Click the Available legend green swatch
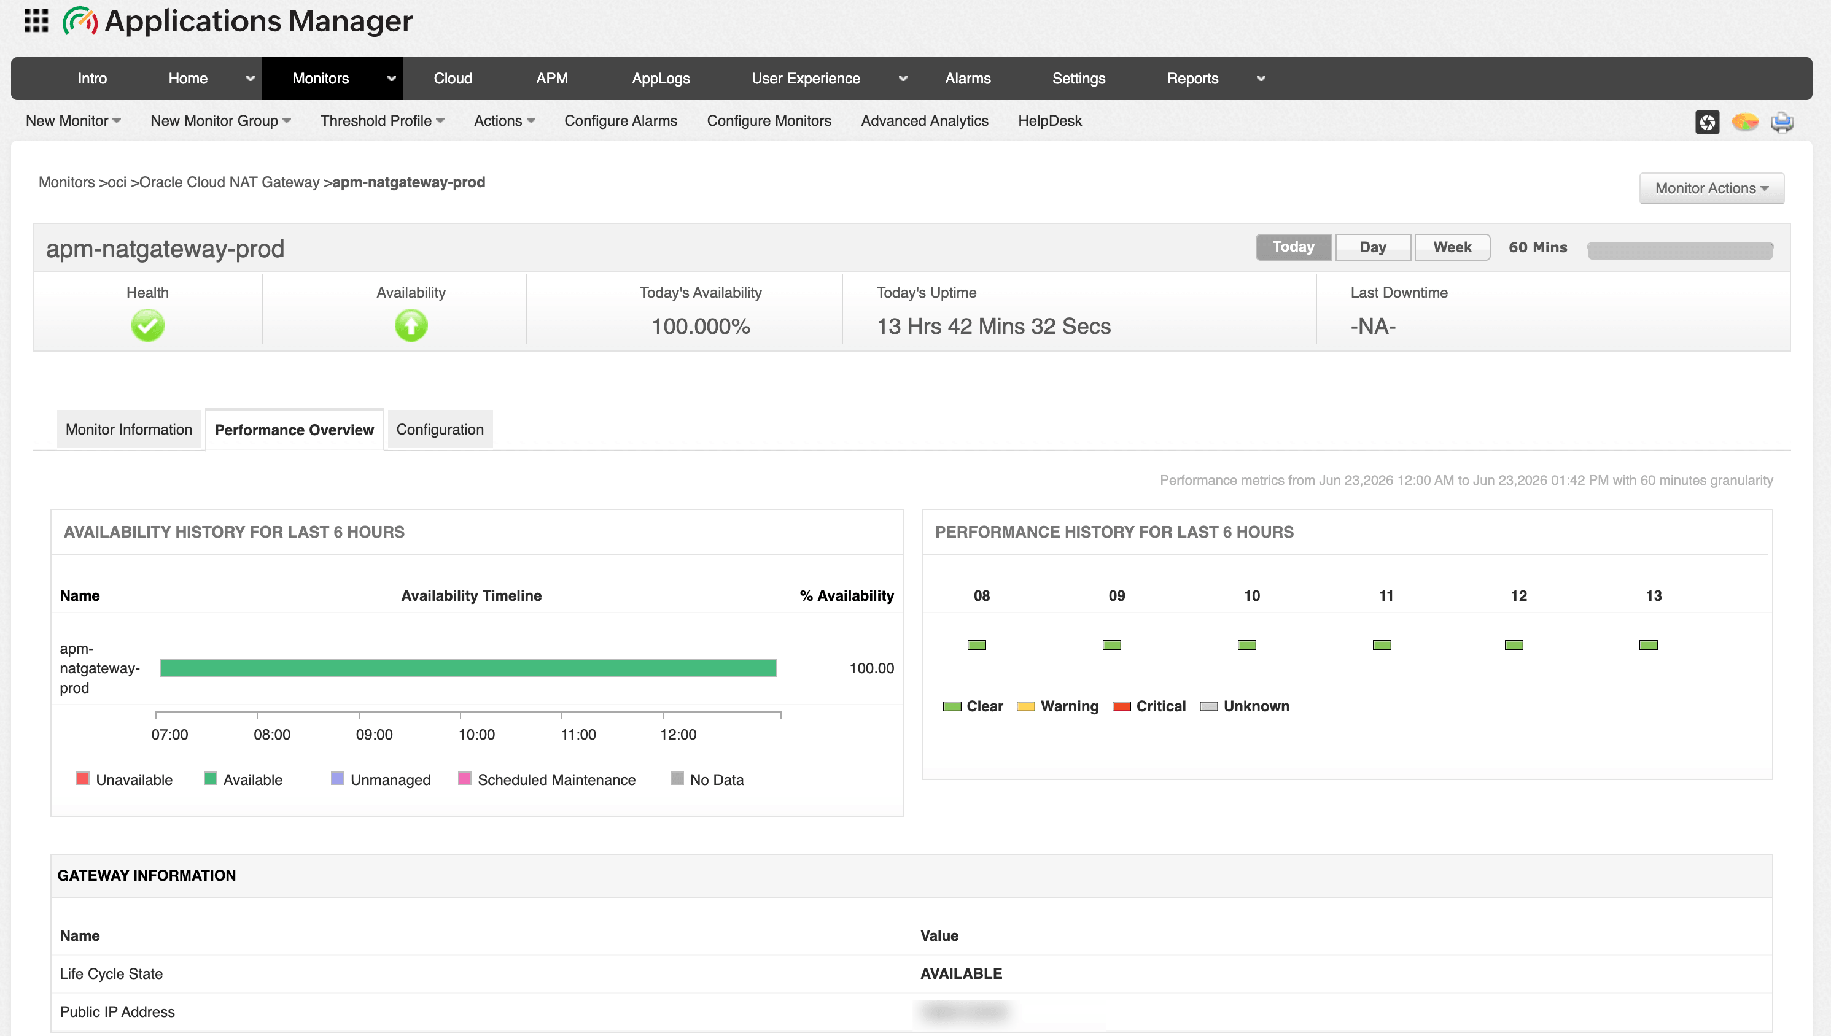 (x=210, y=778)
